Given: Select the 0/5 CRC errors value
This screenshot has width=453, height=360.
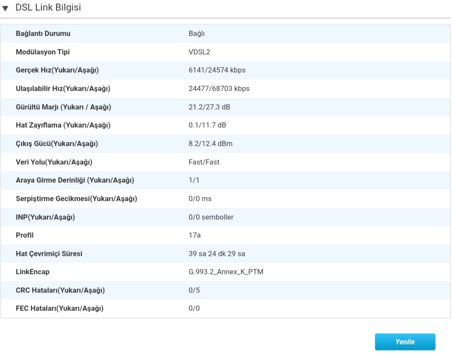Looking at the screenshot, I should pyautogui.click(x=194, y=290).
